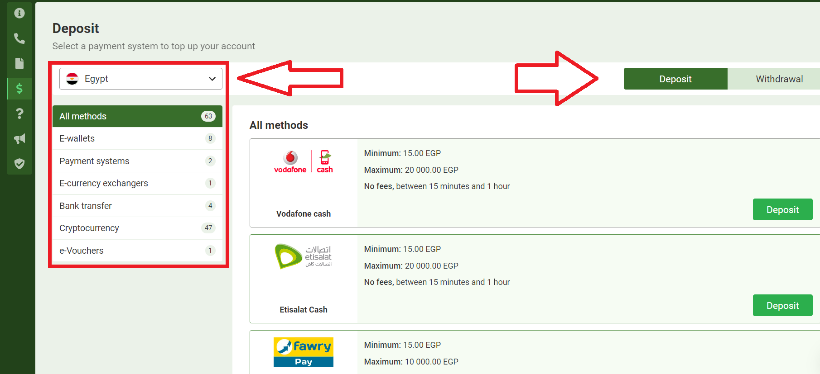The width and height of the screenshot is (820, 374).
Task: Expand country list using chevron arrow
Action: 212,79
